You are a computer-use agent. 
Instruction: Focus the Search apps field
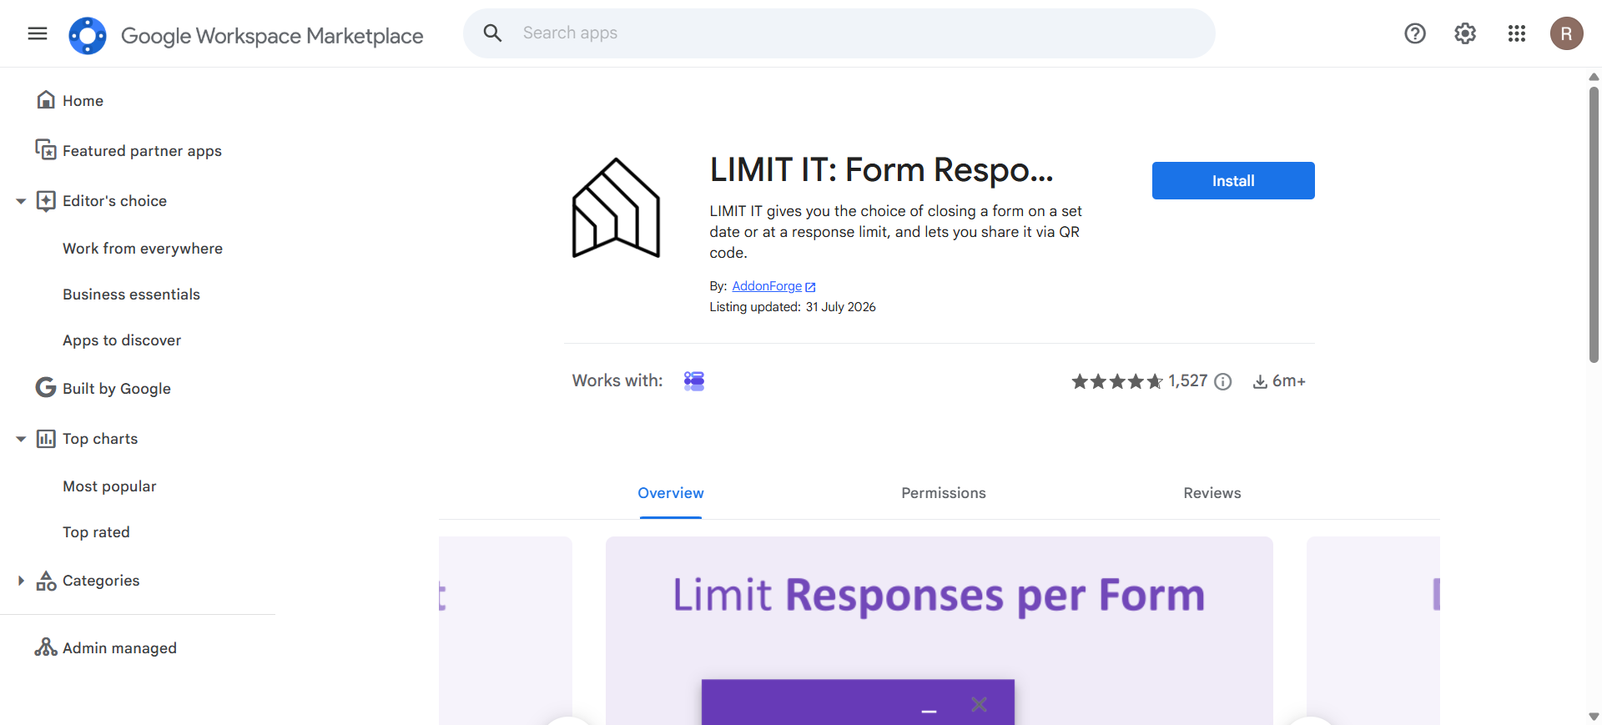coord(839,33)
